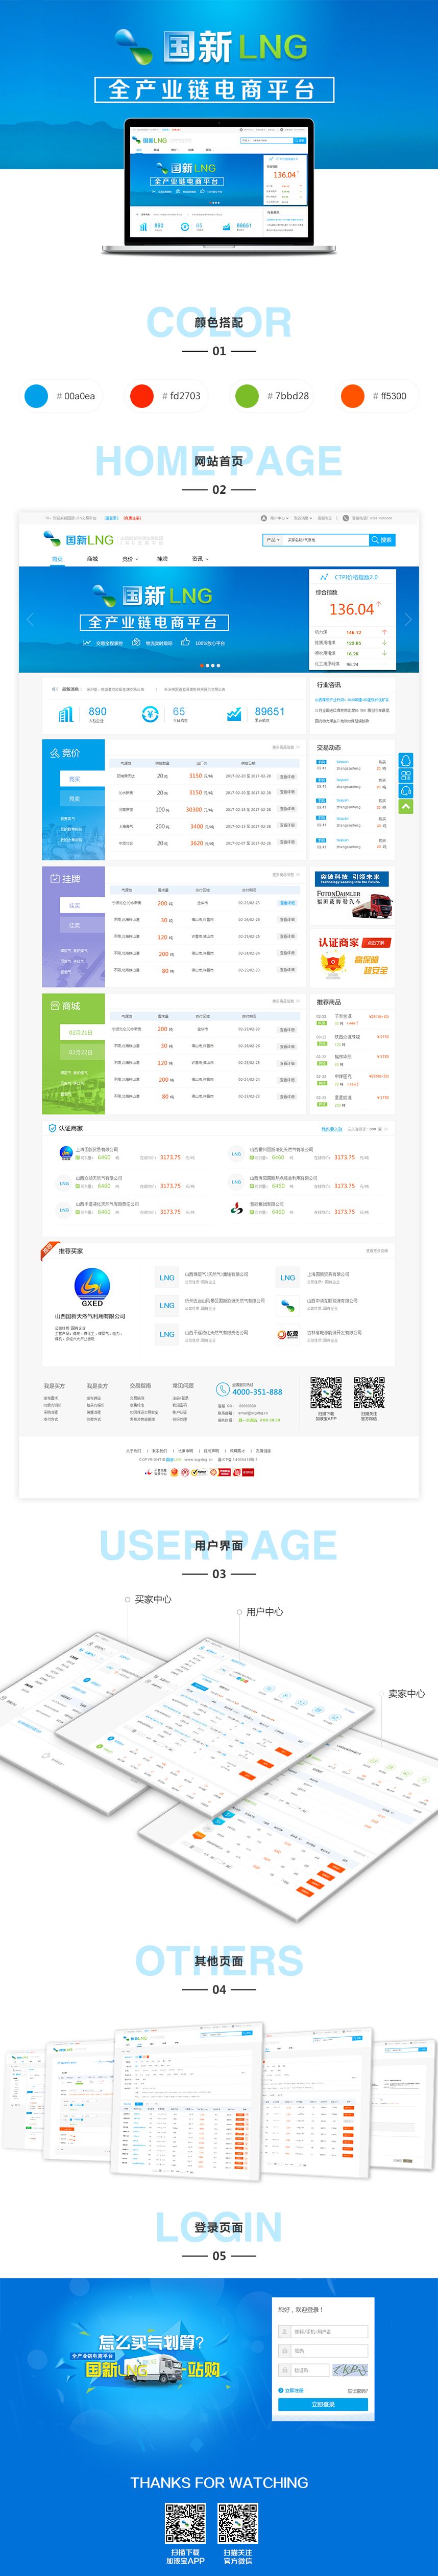
Task: Open the 产品 search category dropdown
Action: [273, 539]
